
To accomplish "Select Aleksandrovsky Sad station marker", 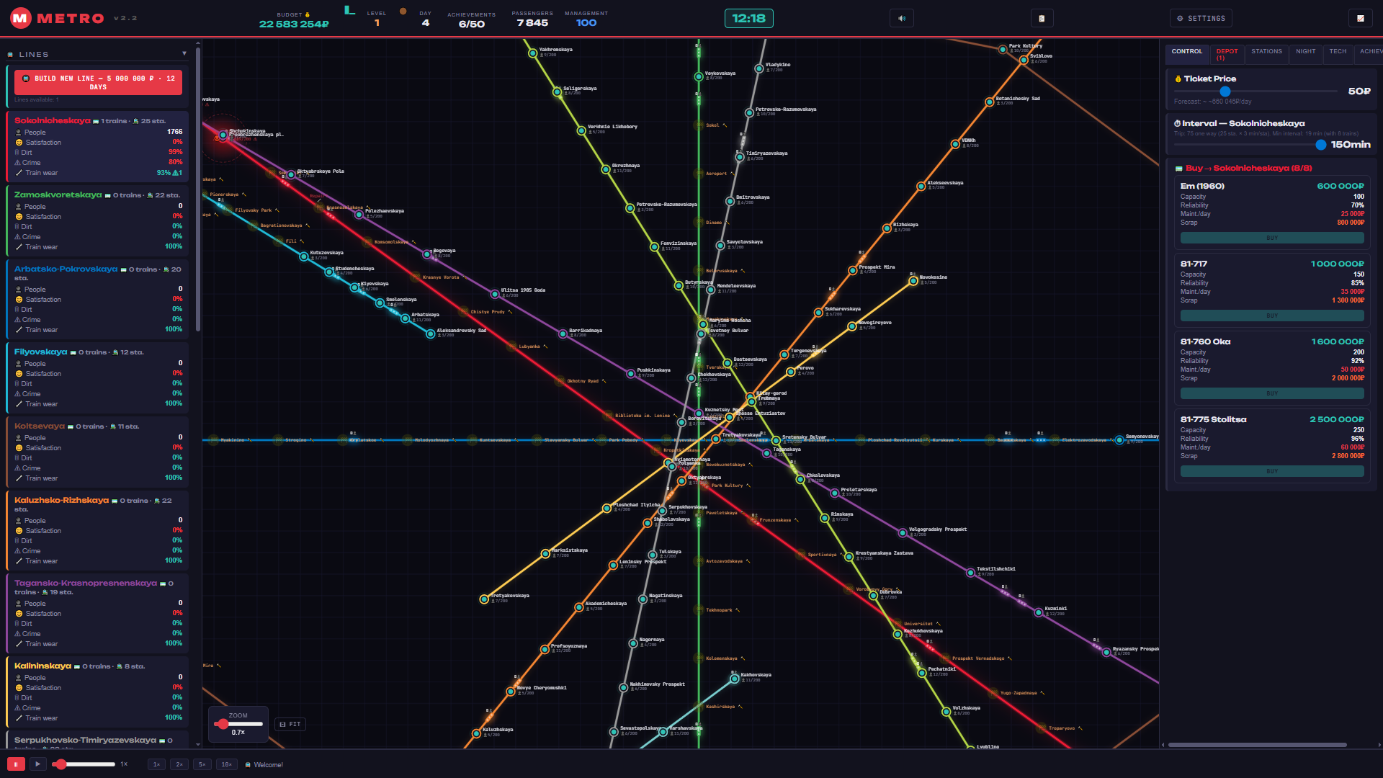I will tap(430, 334).
